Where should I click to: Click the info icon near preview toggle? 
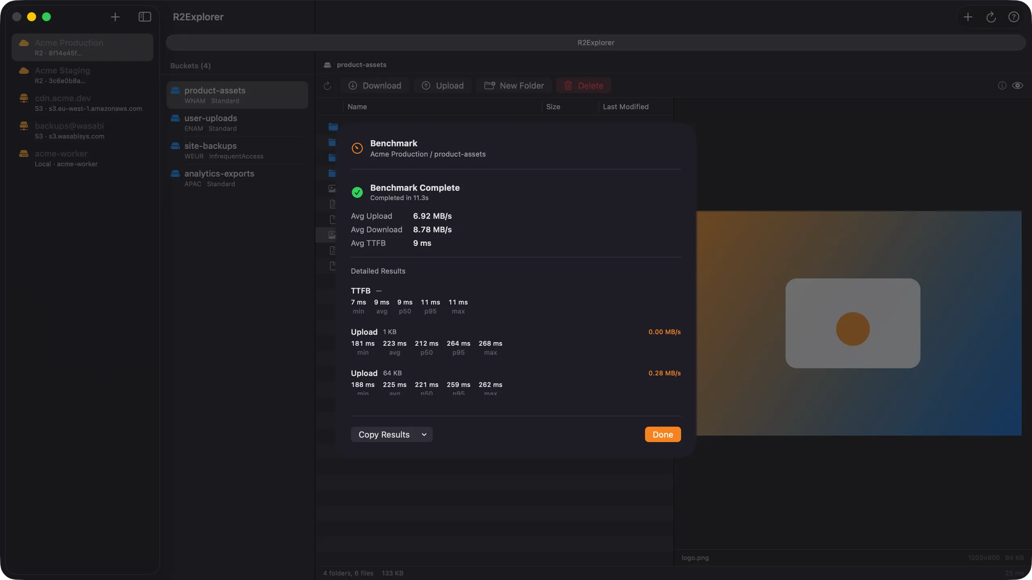[1002, 85]
